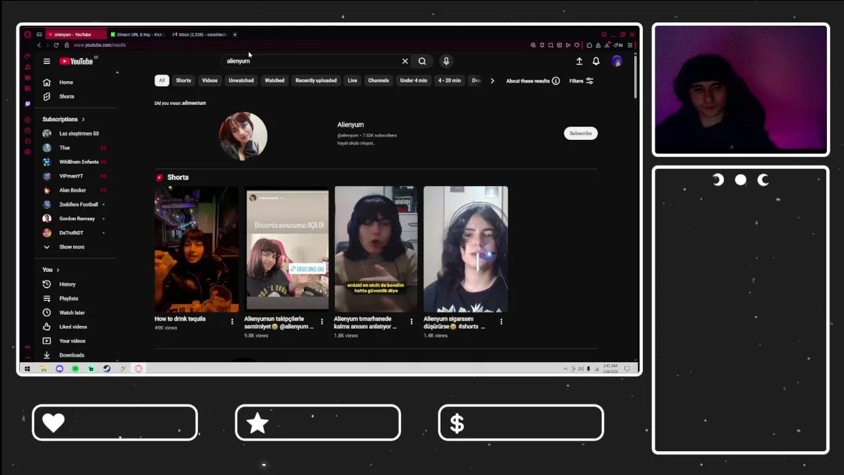Viewport: 844px width, 475px height.
Task: Open the browser AI toolbar button
Action: (619, 45)
